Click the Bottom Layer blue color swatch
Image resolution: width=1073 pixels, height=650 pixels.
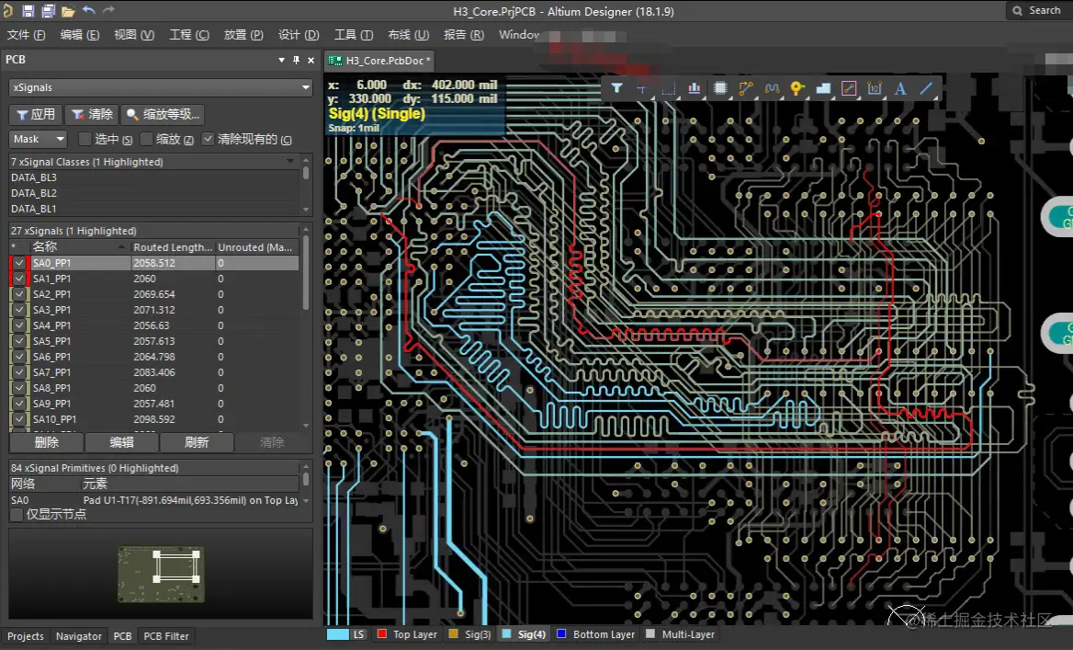click(x=561, y=634)
